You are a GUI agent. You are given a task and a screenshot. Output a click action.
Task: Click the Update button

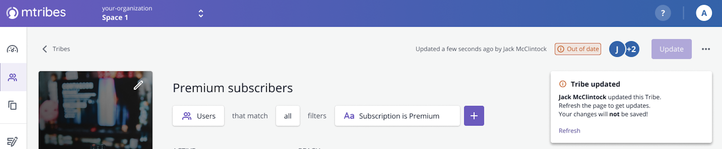tap(671, 49)
